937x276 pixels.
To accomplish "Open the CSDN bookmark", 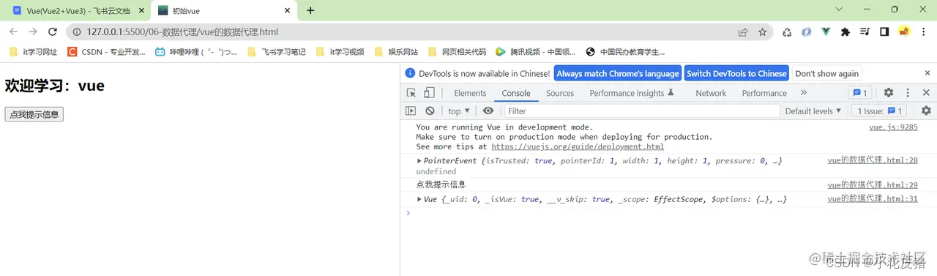I will click(x=106, y=52).
